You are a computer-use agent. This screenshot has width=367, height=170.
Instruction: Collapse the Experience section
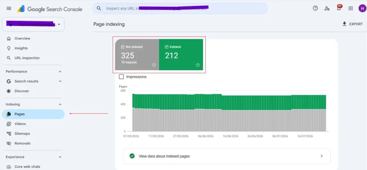tap(60, 157)
